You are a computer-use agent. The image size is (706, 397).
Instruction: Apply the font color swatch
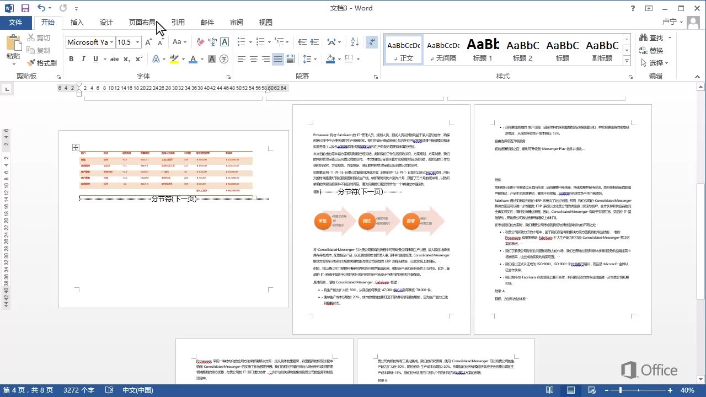(193, 59)
